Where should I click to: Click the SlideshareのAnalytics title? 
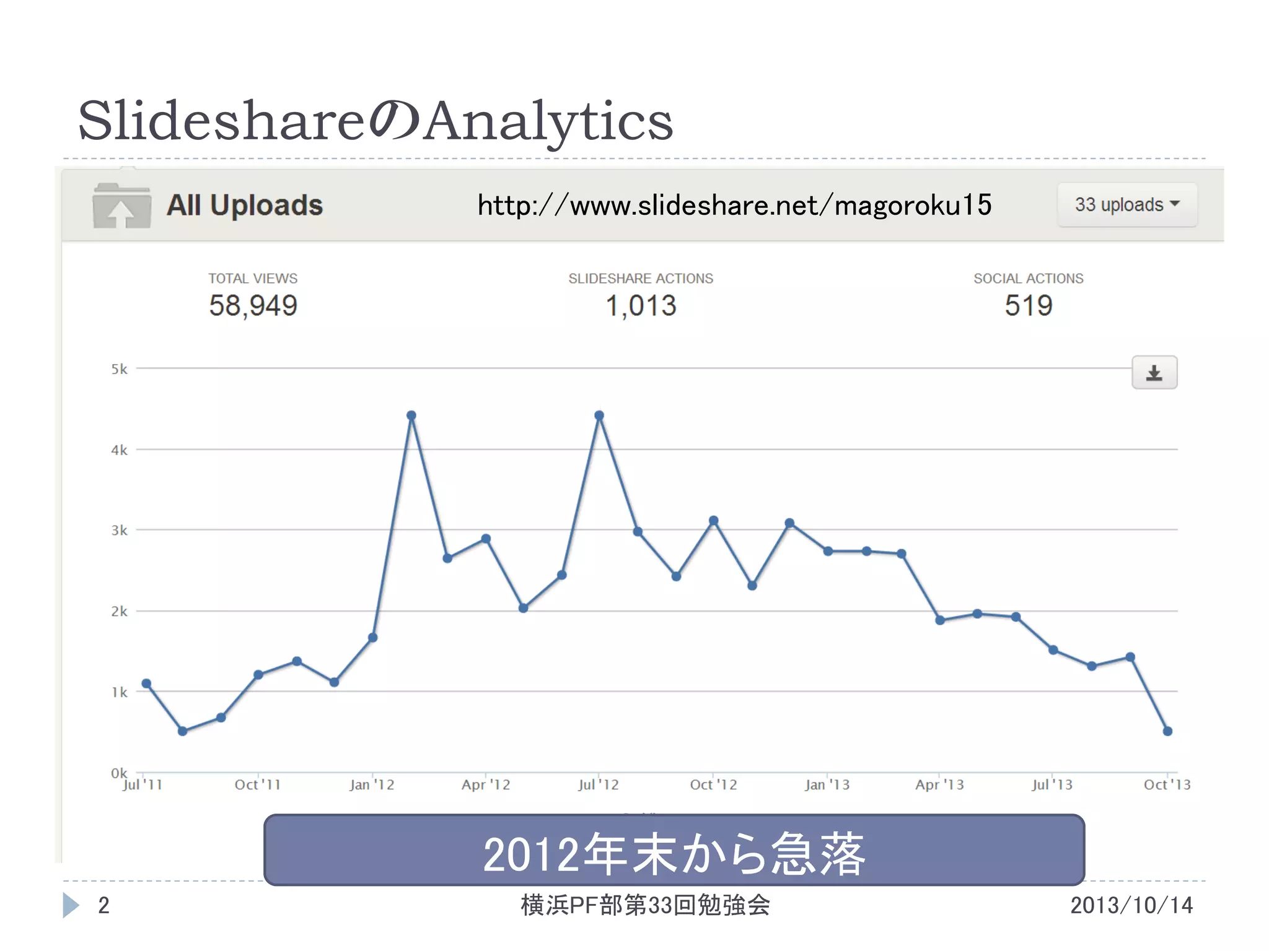(x=375, y=121)
